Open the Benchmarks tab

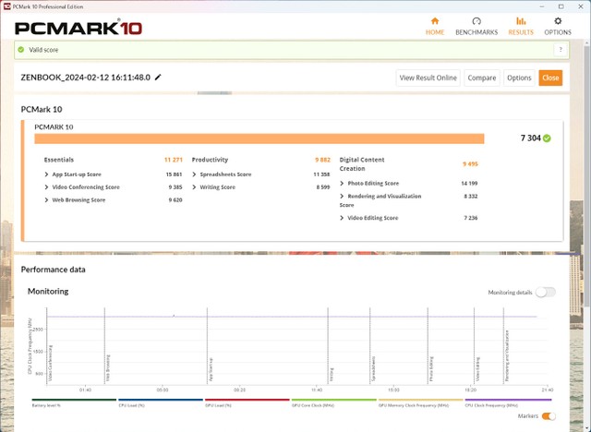click(x=476, y=27)
